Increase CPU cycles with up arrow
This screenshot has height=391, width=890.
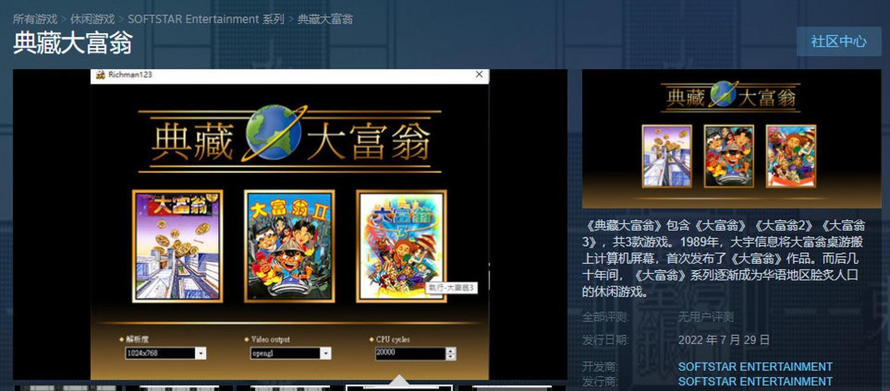[451, 351]
